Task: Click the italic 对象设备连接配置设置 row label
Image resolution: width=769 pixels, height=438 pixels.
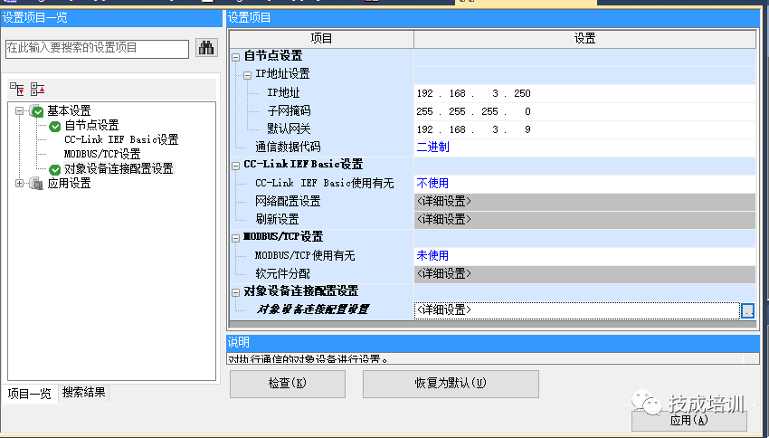Action: tap(313, 310)
